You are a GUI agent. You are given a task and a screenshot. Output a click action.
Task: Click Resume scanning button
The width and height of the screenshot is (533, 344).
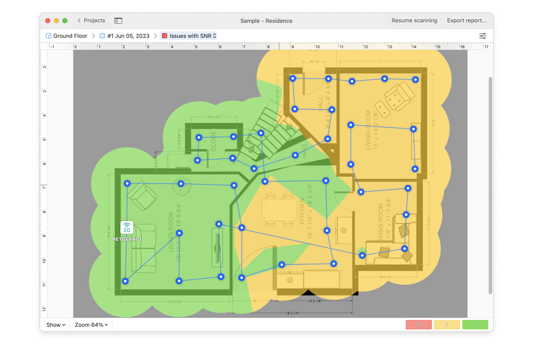tap(414, 21)
